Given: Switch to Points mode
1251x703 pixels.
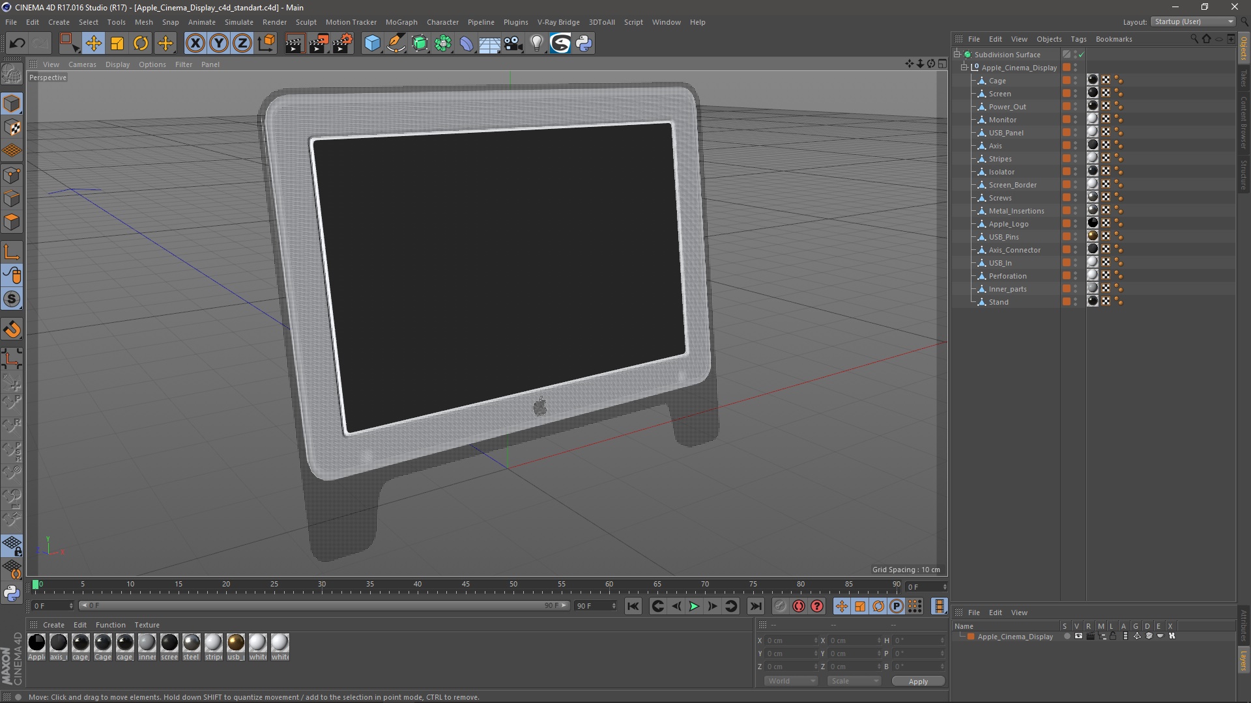Looking at the screenshot, I should (x=12, y=175).
